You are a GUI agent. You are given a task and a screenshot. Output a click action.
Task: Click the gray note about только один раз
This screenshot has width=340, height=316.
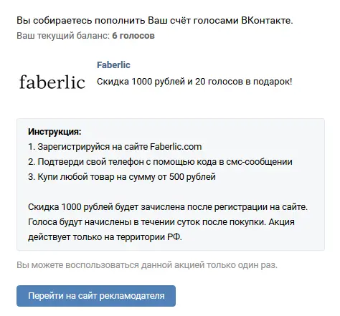(x=147, y=265)
